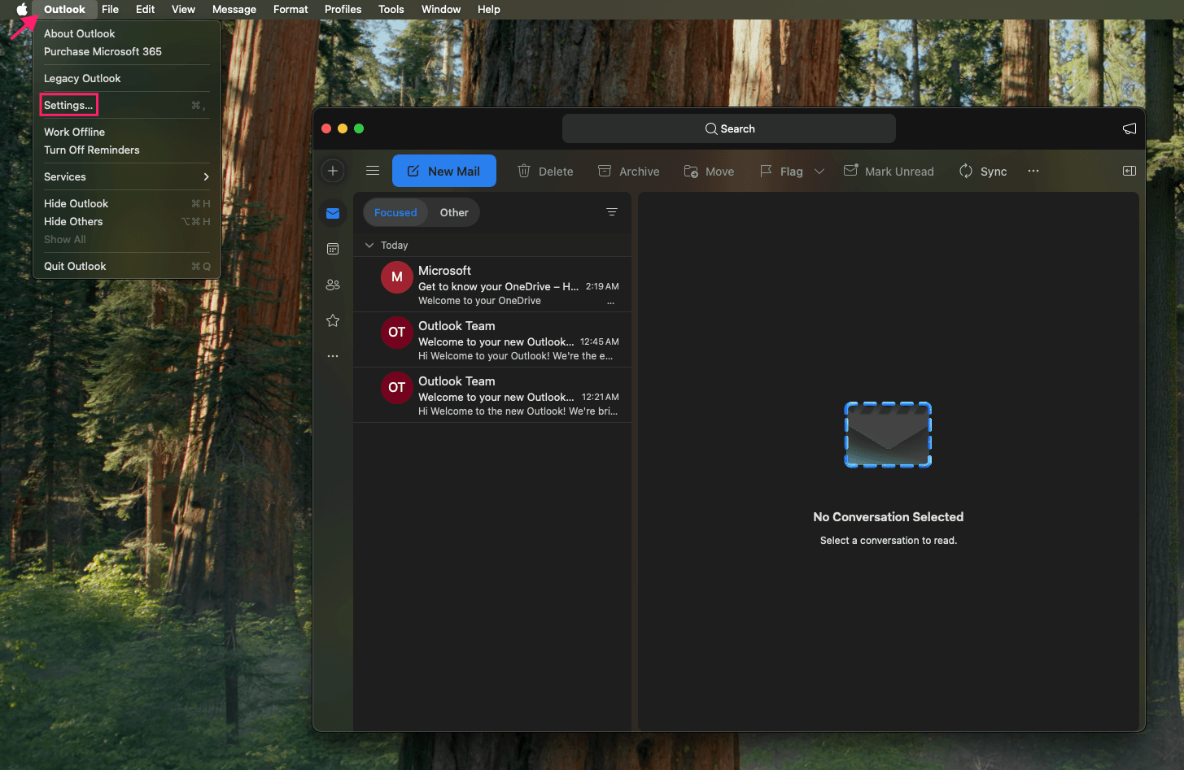Open the People contacts icon
The height and width of the screenshot is (770, 1184).
(x=333, y=285)
